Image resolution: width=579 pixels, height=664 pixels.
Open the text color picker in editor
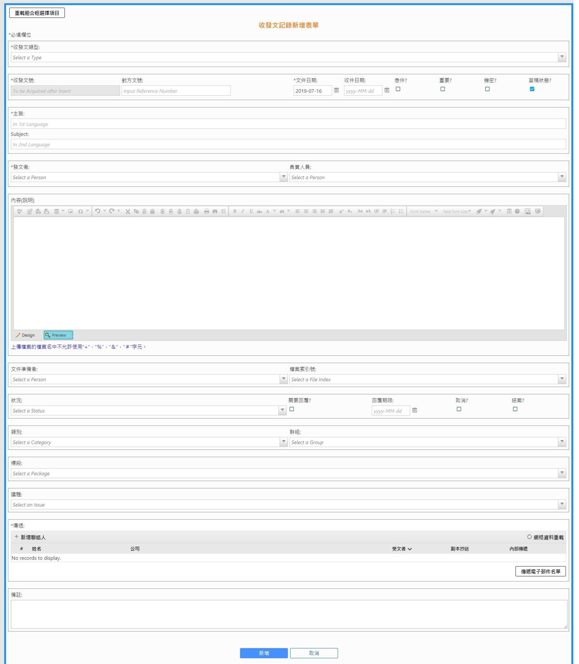(274, 211)
